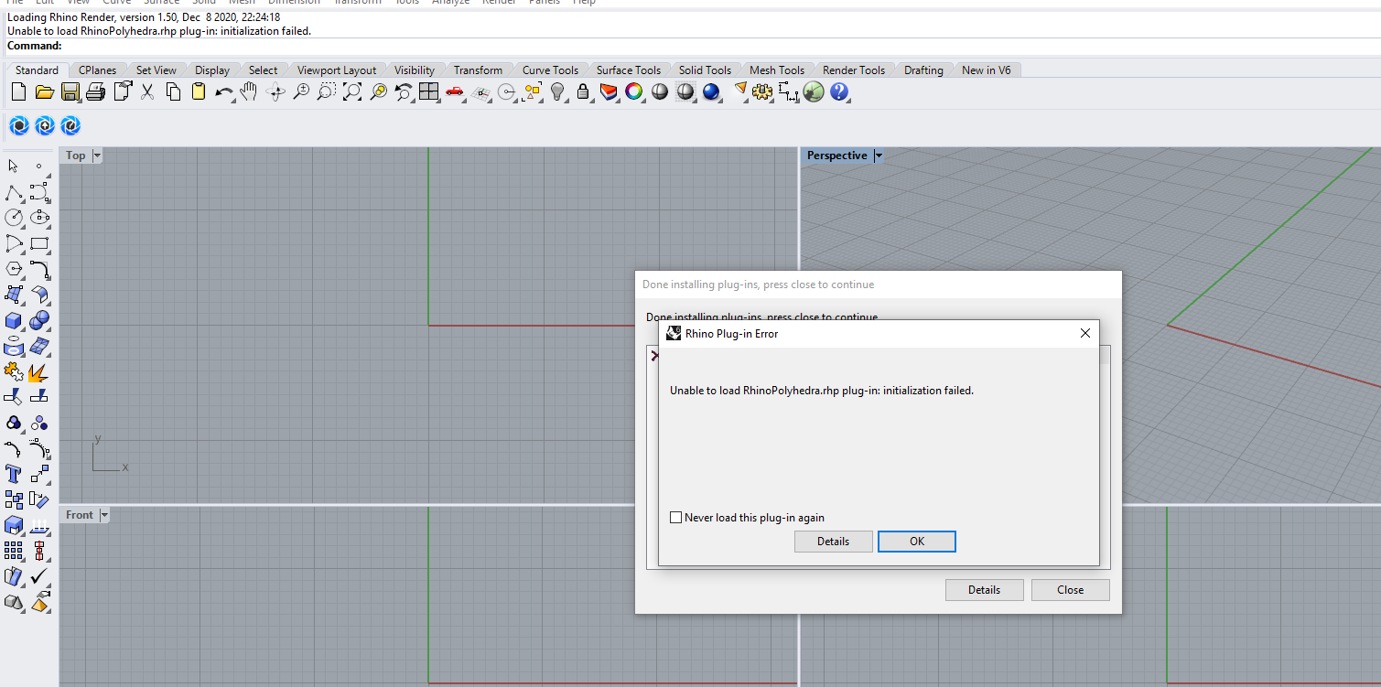Open a file with the folder icon
1381x687 pixels.
[x=44, y=91]
